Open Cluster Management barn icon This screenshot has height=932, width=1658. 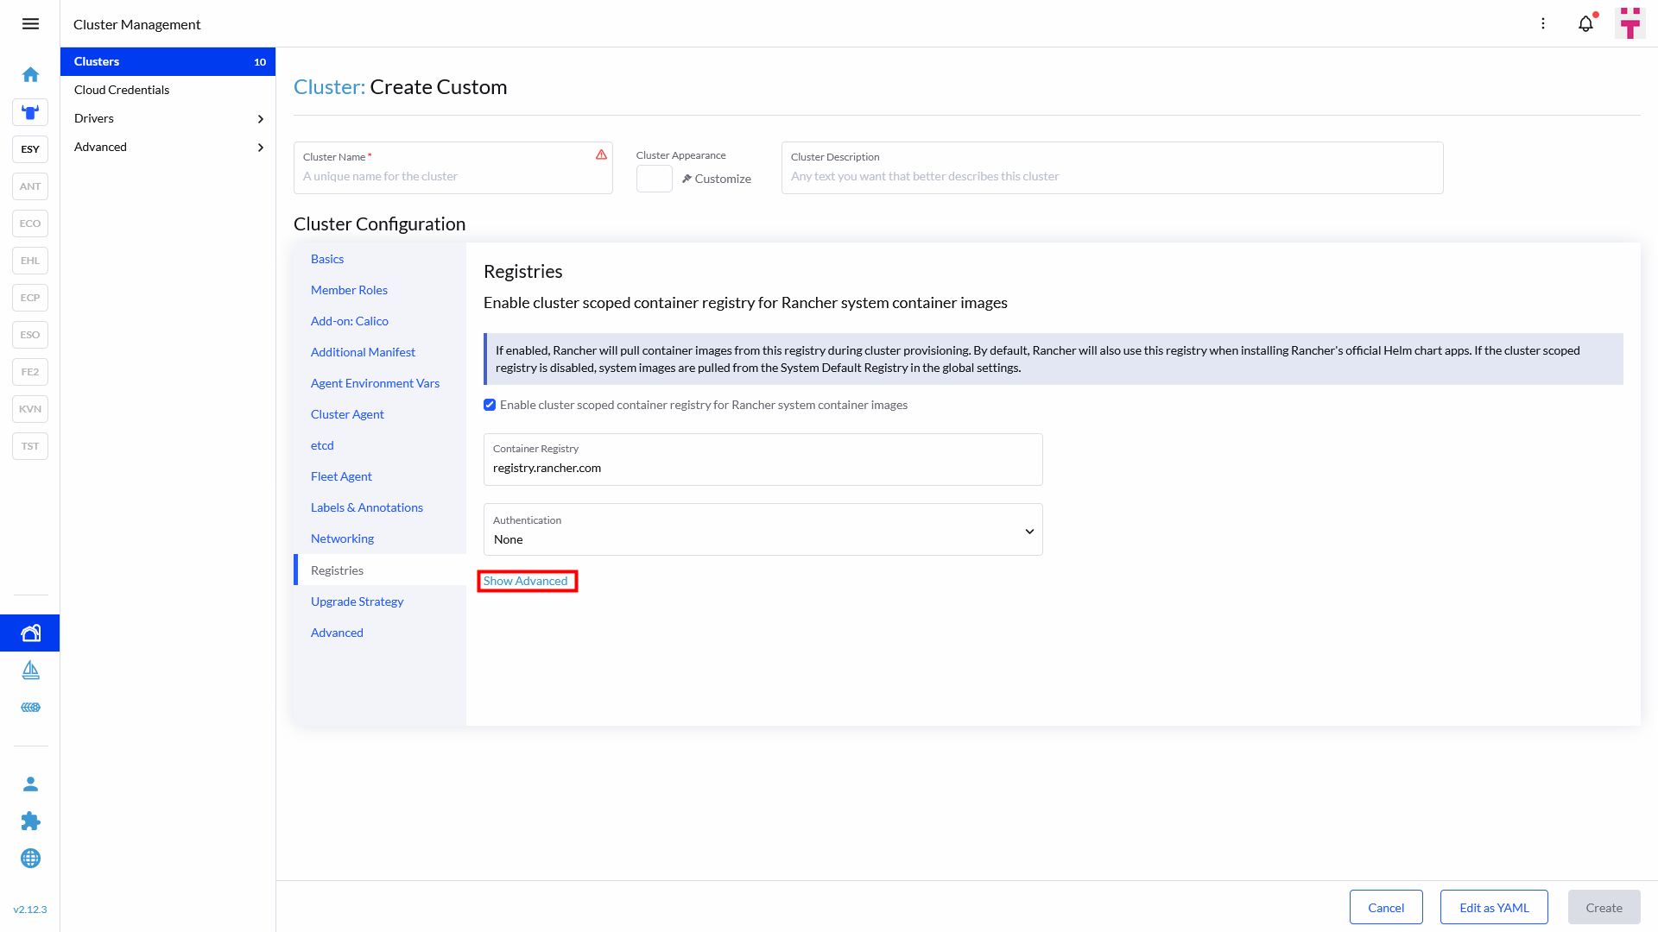[x=30, y=633]
